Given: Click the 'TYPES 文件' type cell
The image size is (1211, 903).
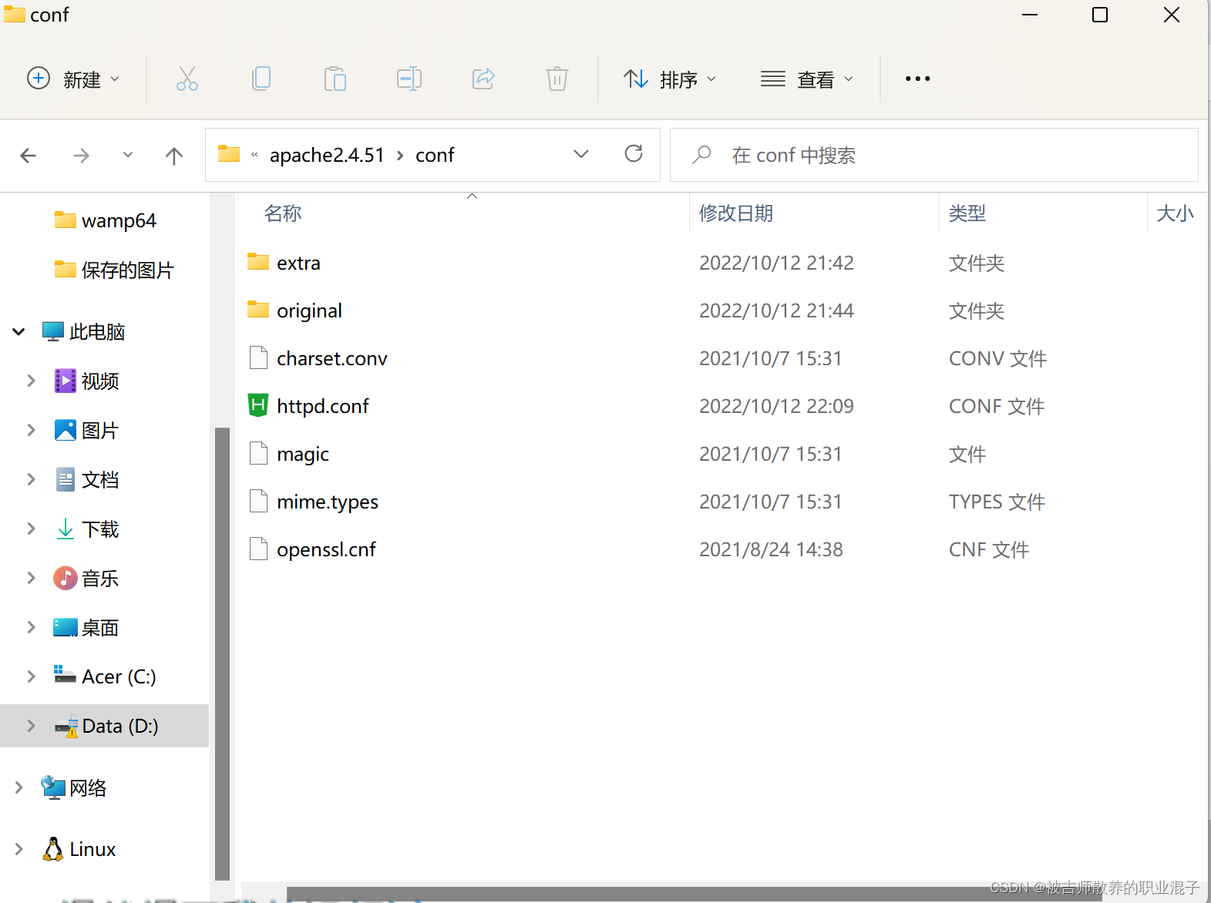Looking at the screenshot, I should pyautogui.click(x=997, y=502).
